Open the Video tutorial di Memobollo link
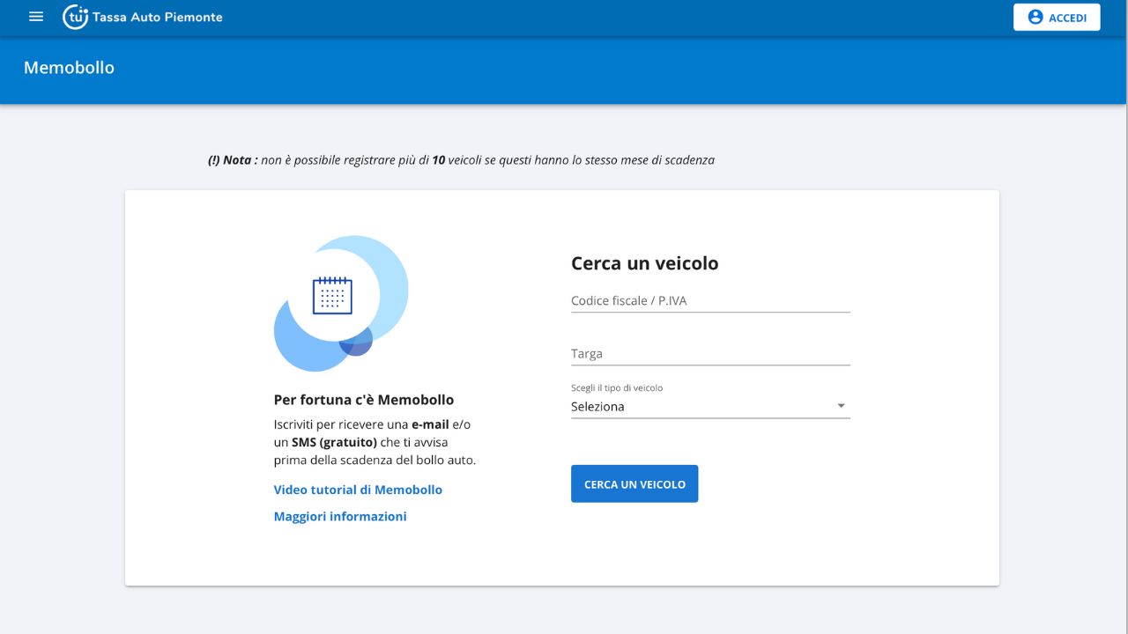1128x634 pixels. (x=358, y=490)
